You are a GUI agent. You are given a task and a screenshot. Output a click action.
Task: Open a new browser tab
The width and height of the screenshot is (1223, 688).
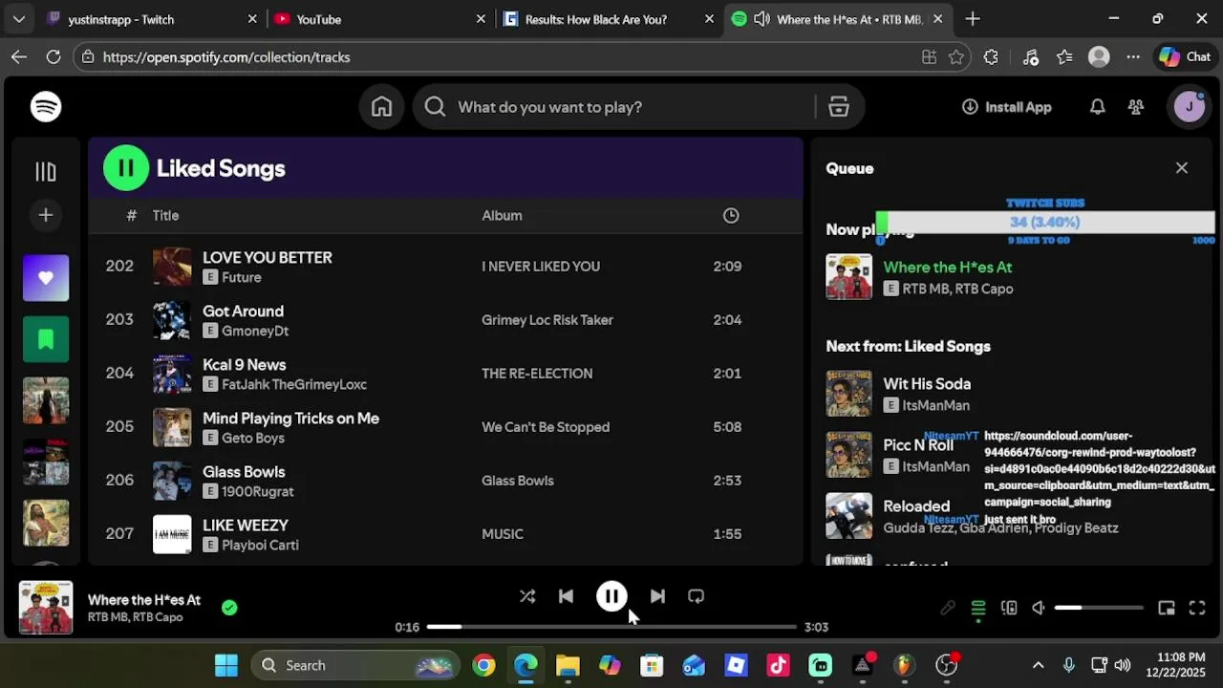pyautogui.click(x=973, y=19)
